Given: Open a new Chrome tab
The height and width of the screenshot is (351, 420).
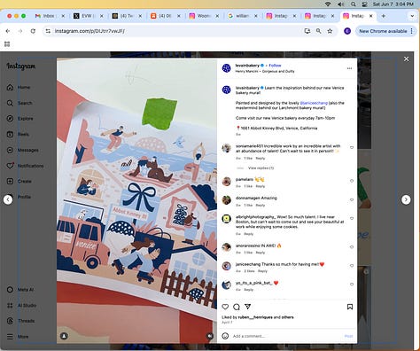Looking at the screenshot, I should pyautogui.click(x=384, y=16).
